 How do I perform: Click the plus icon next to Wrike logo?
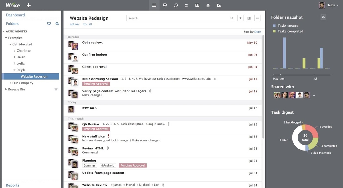(x=29, y=5)
